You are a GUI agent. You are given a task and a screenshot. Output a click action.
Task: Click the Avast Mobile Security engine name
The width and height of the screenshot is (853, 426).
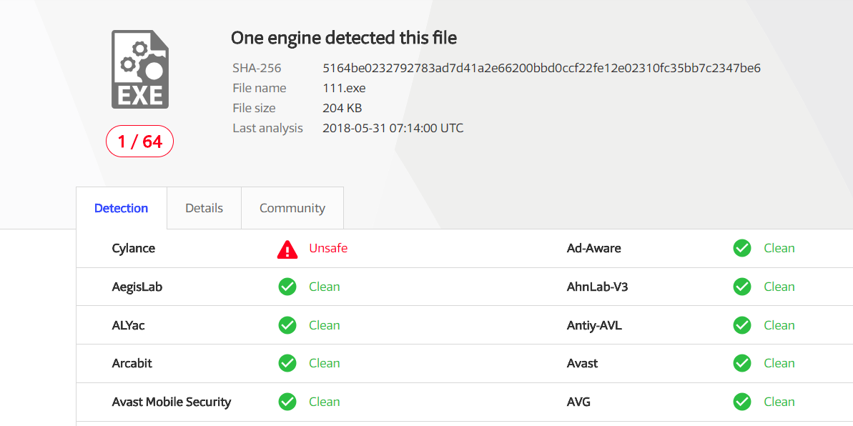(x=172, y=402)
